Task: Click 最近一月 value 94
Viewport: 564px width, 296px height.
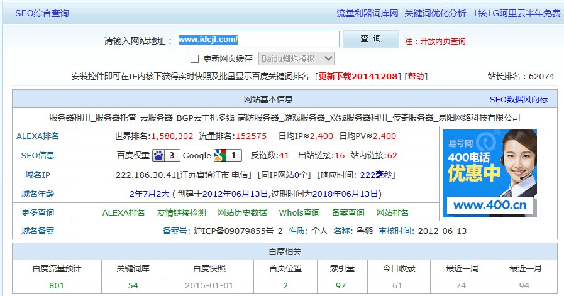Action: (x=524, y=285)
